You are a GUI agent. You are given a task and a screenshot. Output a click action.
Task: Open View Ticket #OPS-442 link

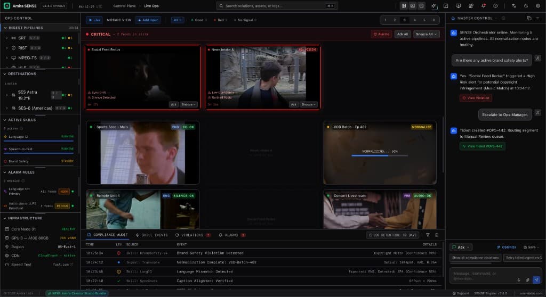coord(482,146)
